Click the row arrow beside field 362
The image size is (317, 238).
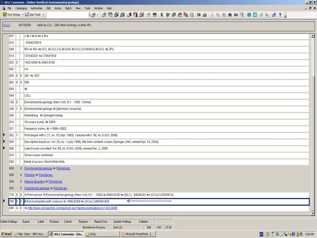[4, 135]
